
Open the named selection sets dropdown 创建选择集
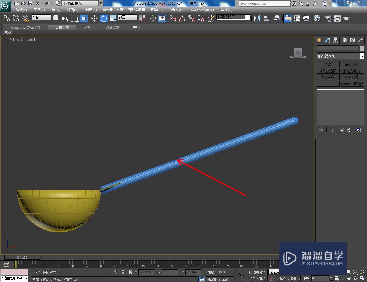click(x=233, y=17)
